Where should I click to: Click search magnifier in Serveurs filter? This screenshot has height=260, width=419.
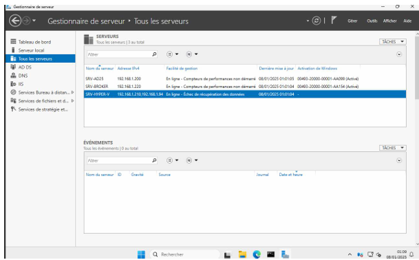tap(154, 54)
